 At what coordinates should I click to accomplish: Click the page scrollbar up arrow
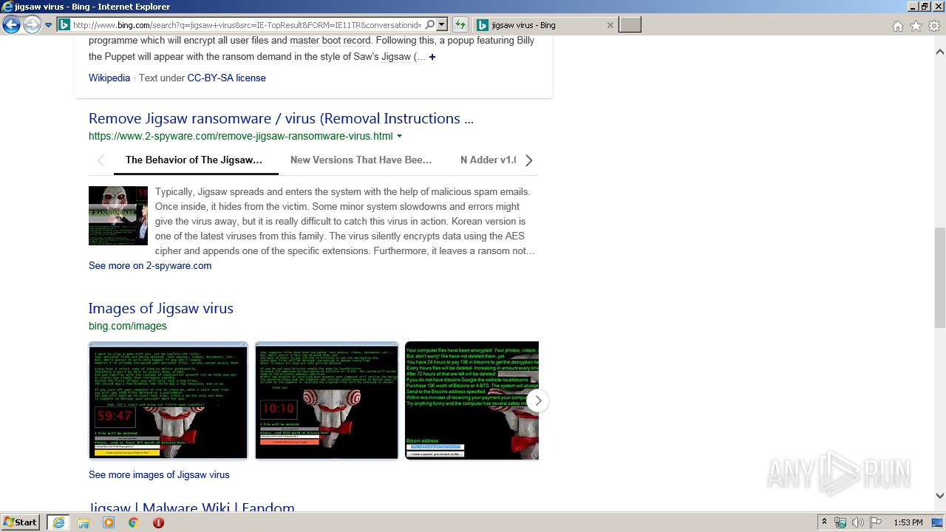pos(940,52)
